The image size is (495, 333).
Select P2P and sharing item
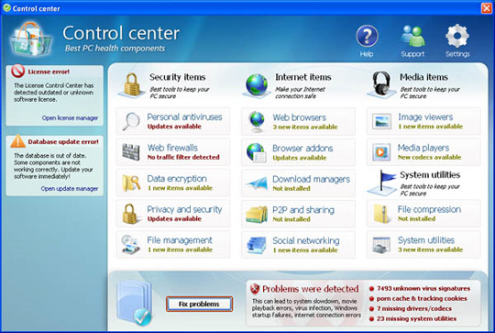[298, 214]
